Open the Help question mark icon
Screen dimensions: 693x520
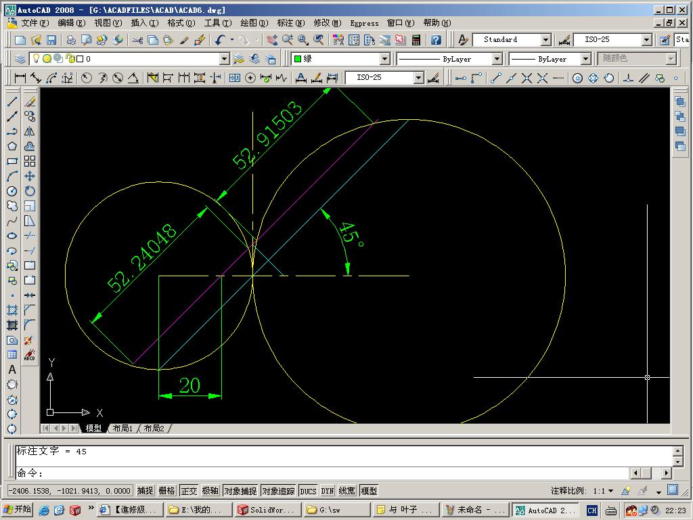click(x=436, y=40)
